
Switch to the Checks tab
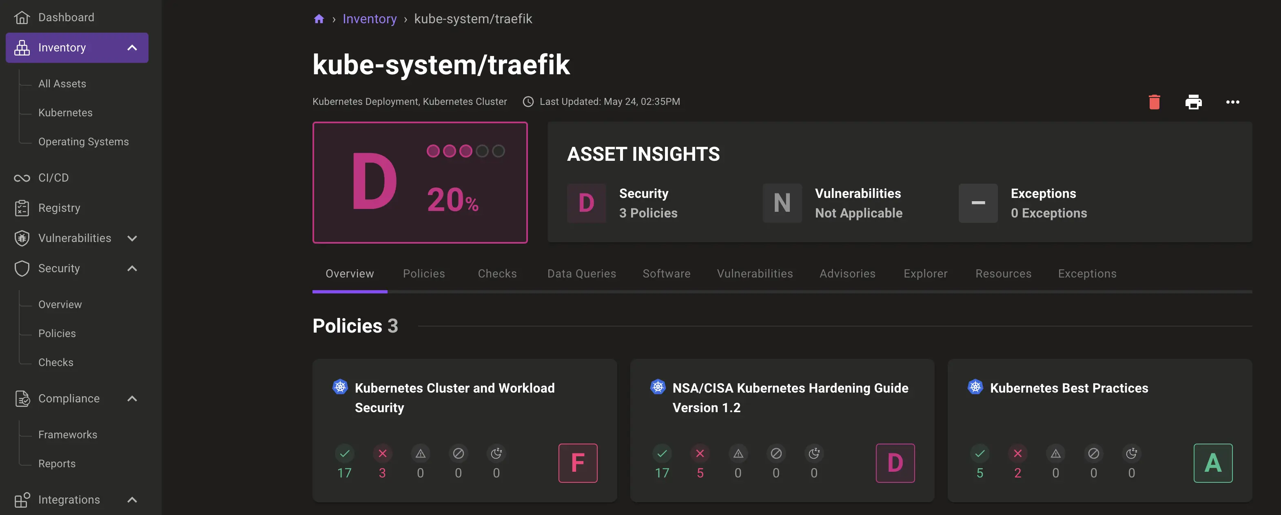tap(497, 274)
